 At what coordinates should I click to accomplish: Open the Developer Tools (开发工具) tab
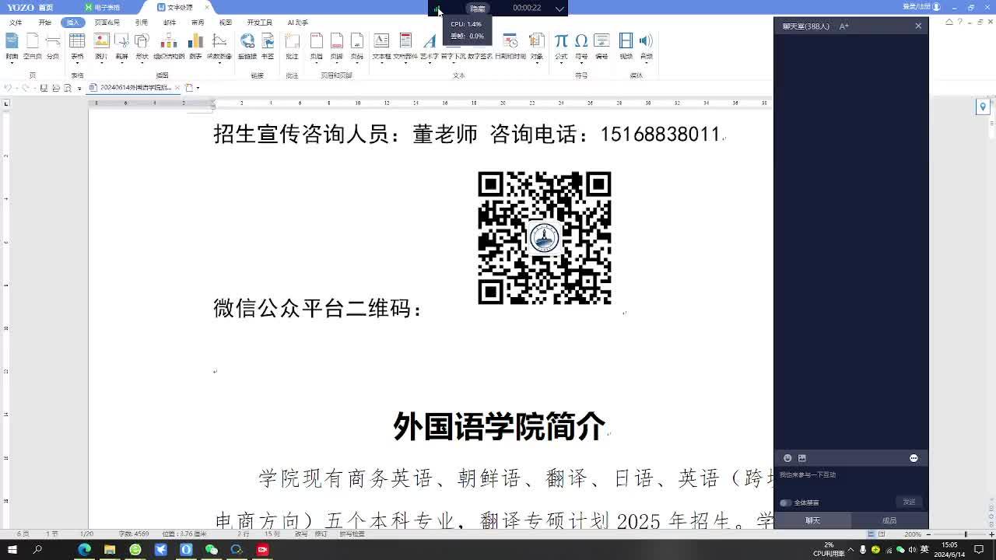260,23
